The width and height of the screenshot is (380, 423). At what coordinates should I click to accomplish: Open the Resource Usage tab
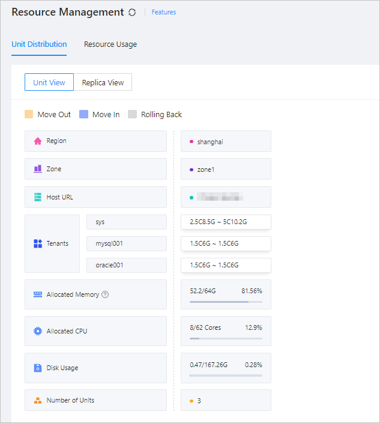(x=110, y=44)
